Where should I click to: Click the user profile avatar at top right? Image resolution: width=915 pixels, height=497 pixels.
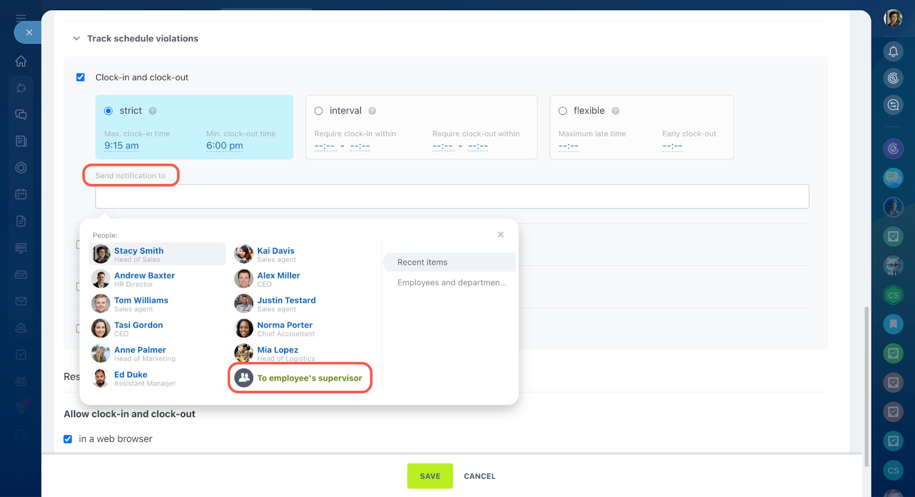click(x=893, y=18)
